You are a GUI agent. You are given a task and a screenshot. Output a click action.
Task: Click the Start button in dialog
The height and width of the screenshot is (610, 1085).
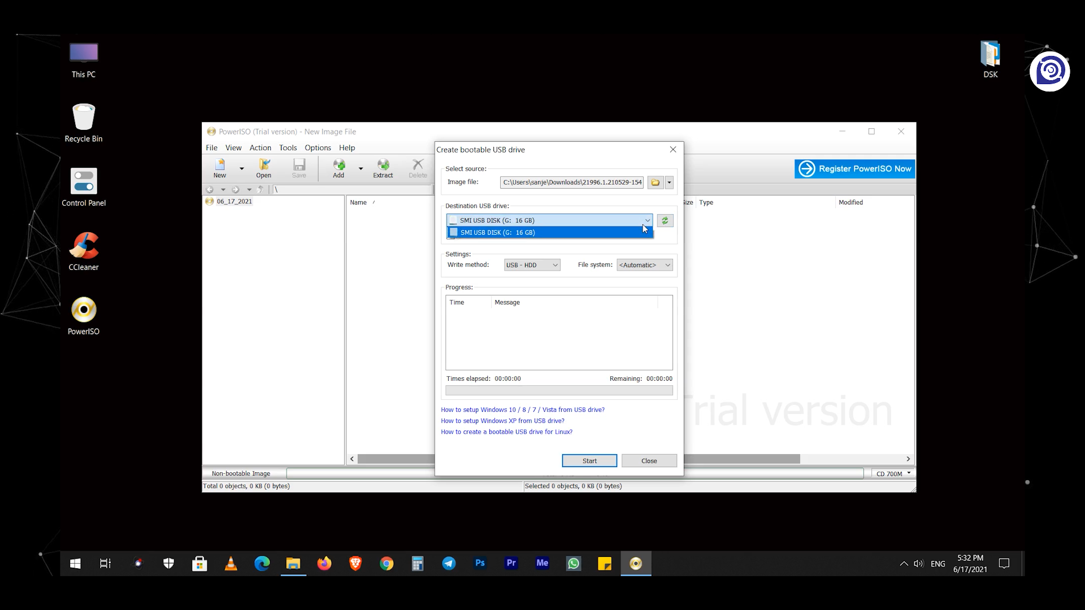tap(589, 461)
